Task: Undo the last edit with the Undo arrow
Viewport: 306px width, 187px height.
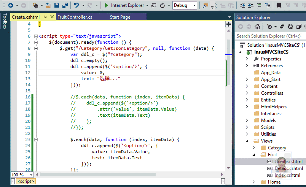Action: pyautogui.click(x=76, y=5)
